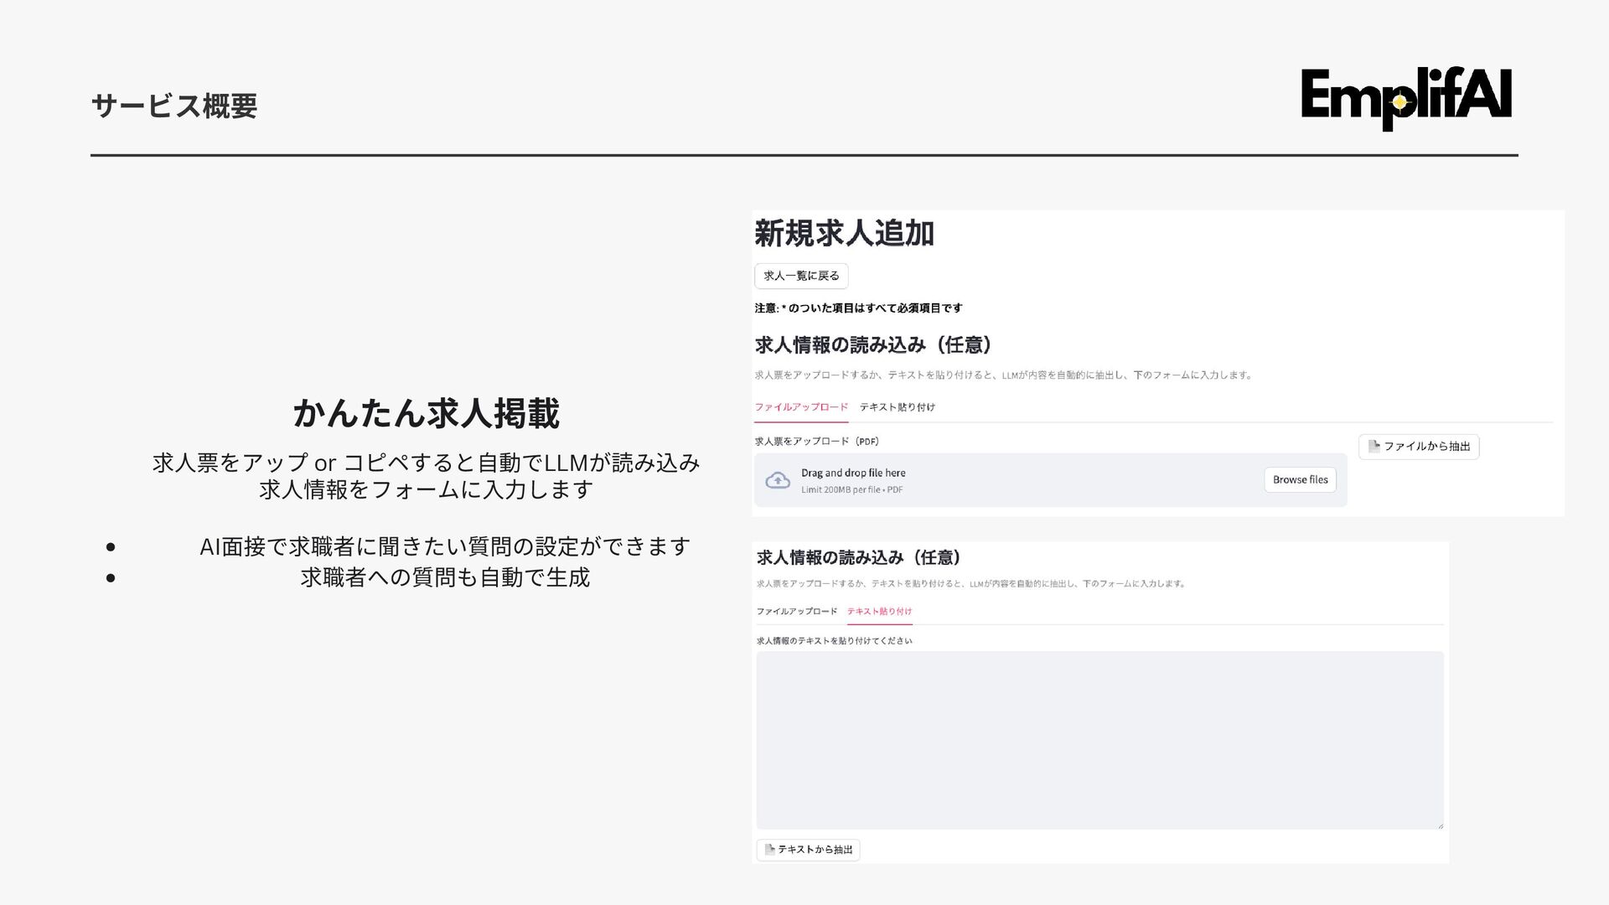This screenshot has height=905, width=1609.
Task: Click the 新規求人追加 page heading
Action: (x=844, y=233)
